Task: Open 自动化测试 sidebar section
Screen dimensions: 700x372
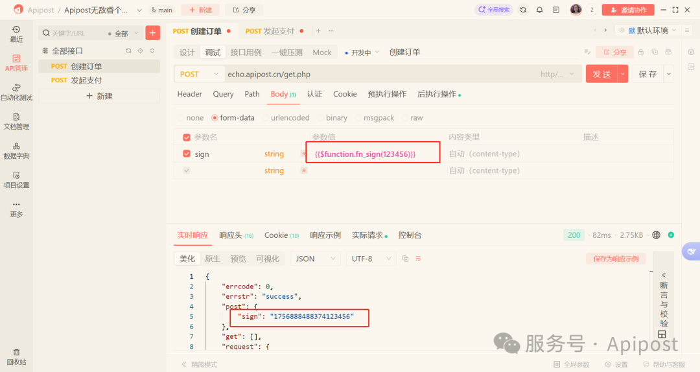Action: (x=16, y=92)
